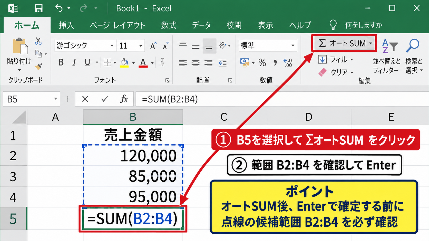Decrease font size with small A icon
The height and width of the screenshot is (241, 429).
tap(165, 46)
